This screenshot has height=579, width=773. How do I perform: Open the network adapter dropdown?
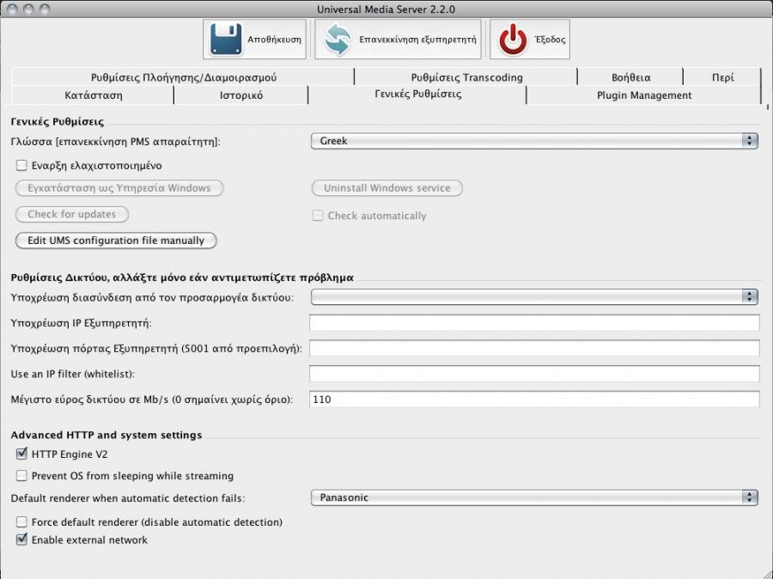point(534,297)
